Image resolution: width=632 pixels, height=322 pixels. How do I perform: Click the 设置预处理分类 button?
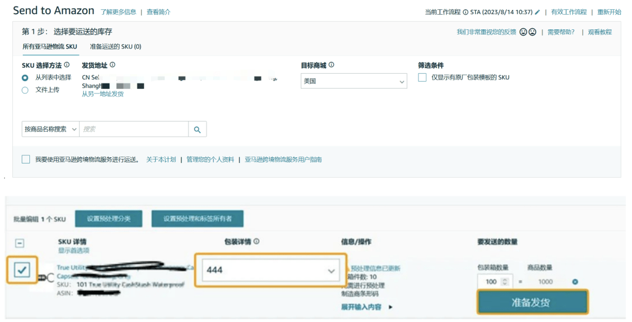pyautogui.click(x=109, y=219)
